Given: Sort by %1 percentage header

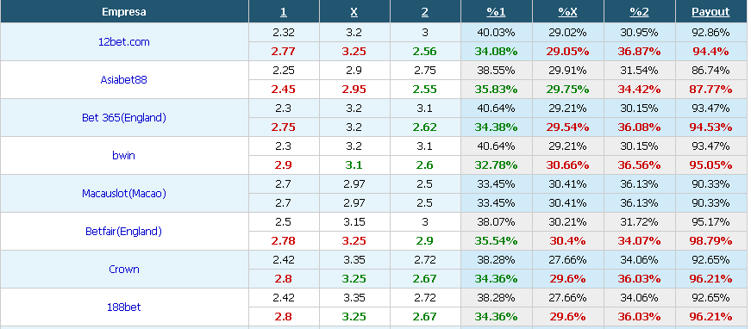Looking at the screenshot, I should (x=496, y=12).
